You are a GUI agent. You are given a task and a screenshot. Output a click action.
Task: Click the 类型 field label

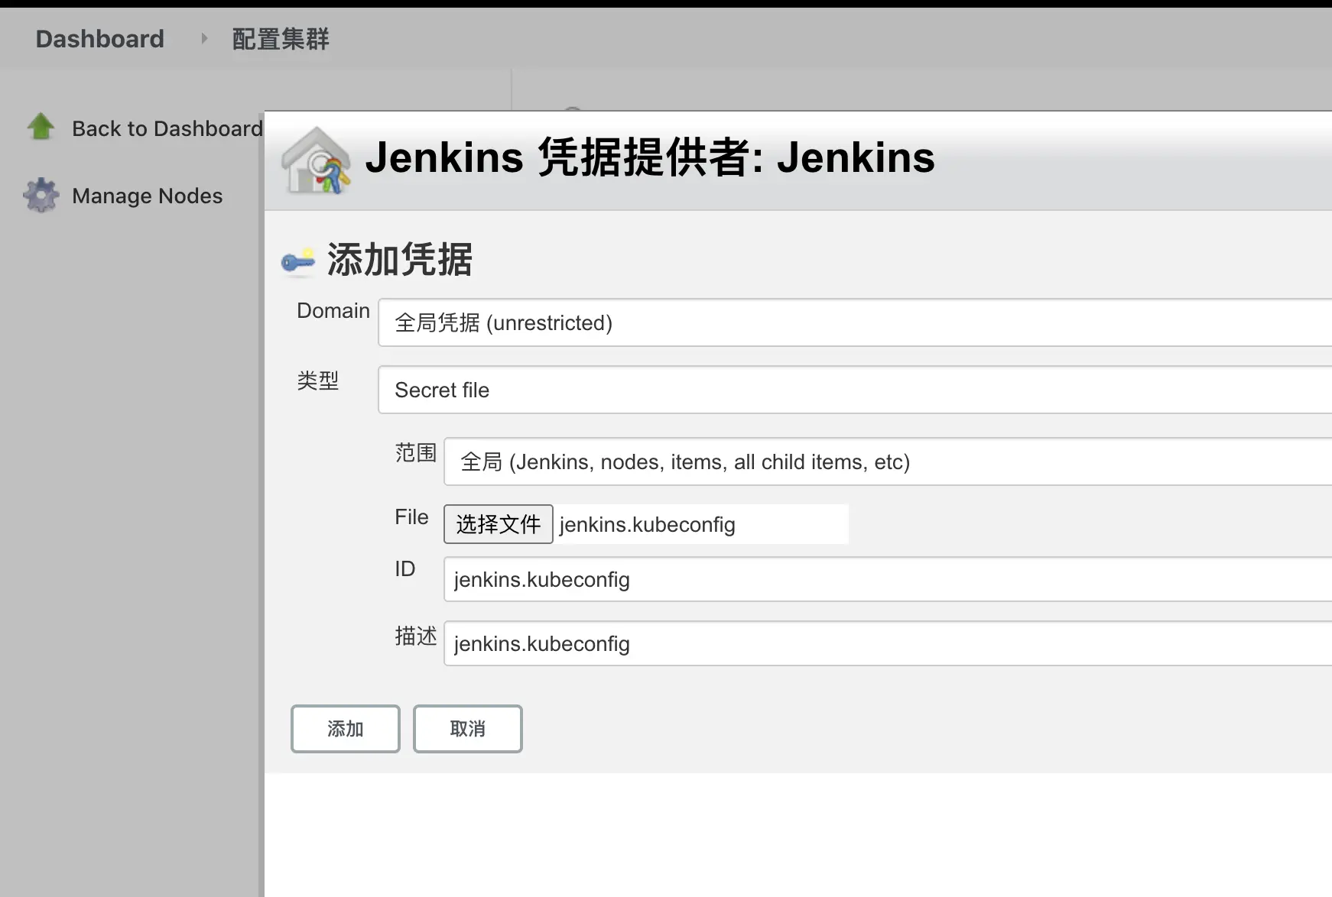tap(318, 380)
